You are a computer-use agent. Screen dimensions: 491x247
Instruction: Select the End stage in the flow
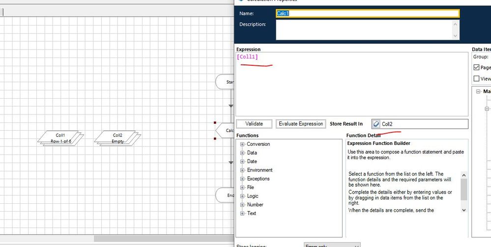coord(225,195)
